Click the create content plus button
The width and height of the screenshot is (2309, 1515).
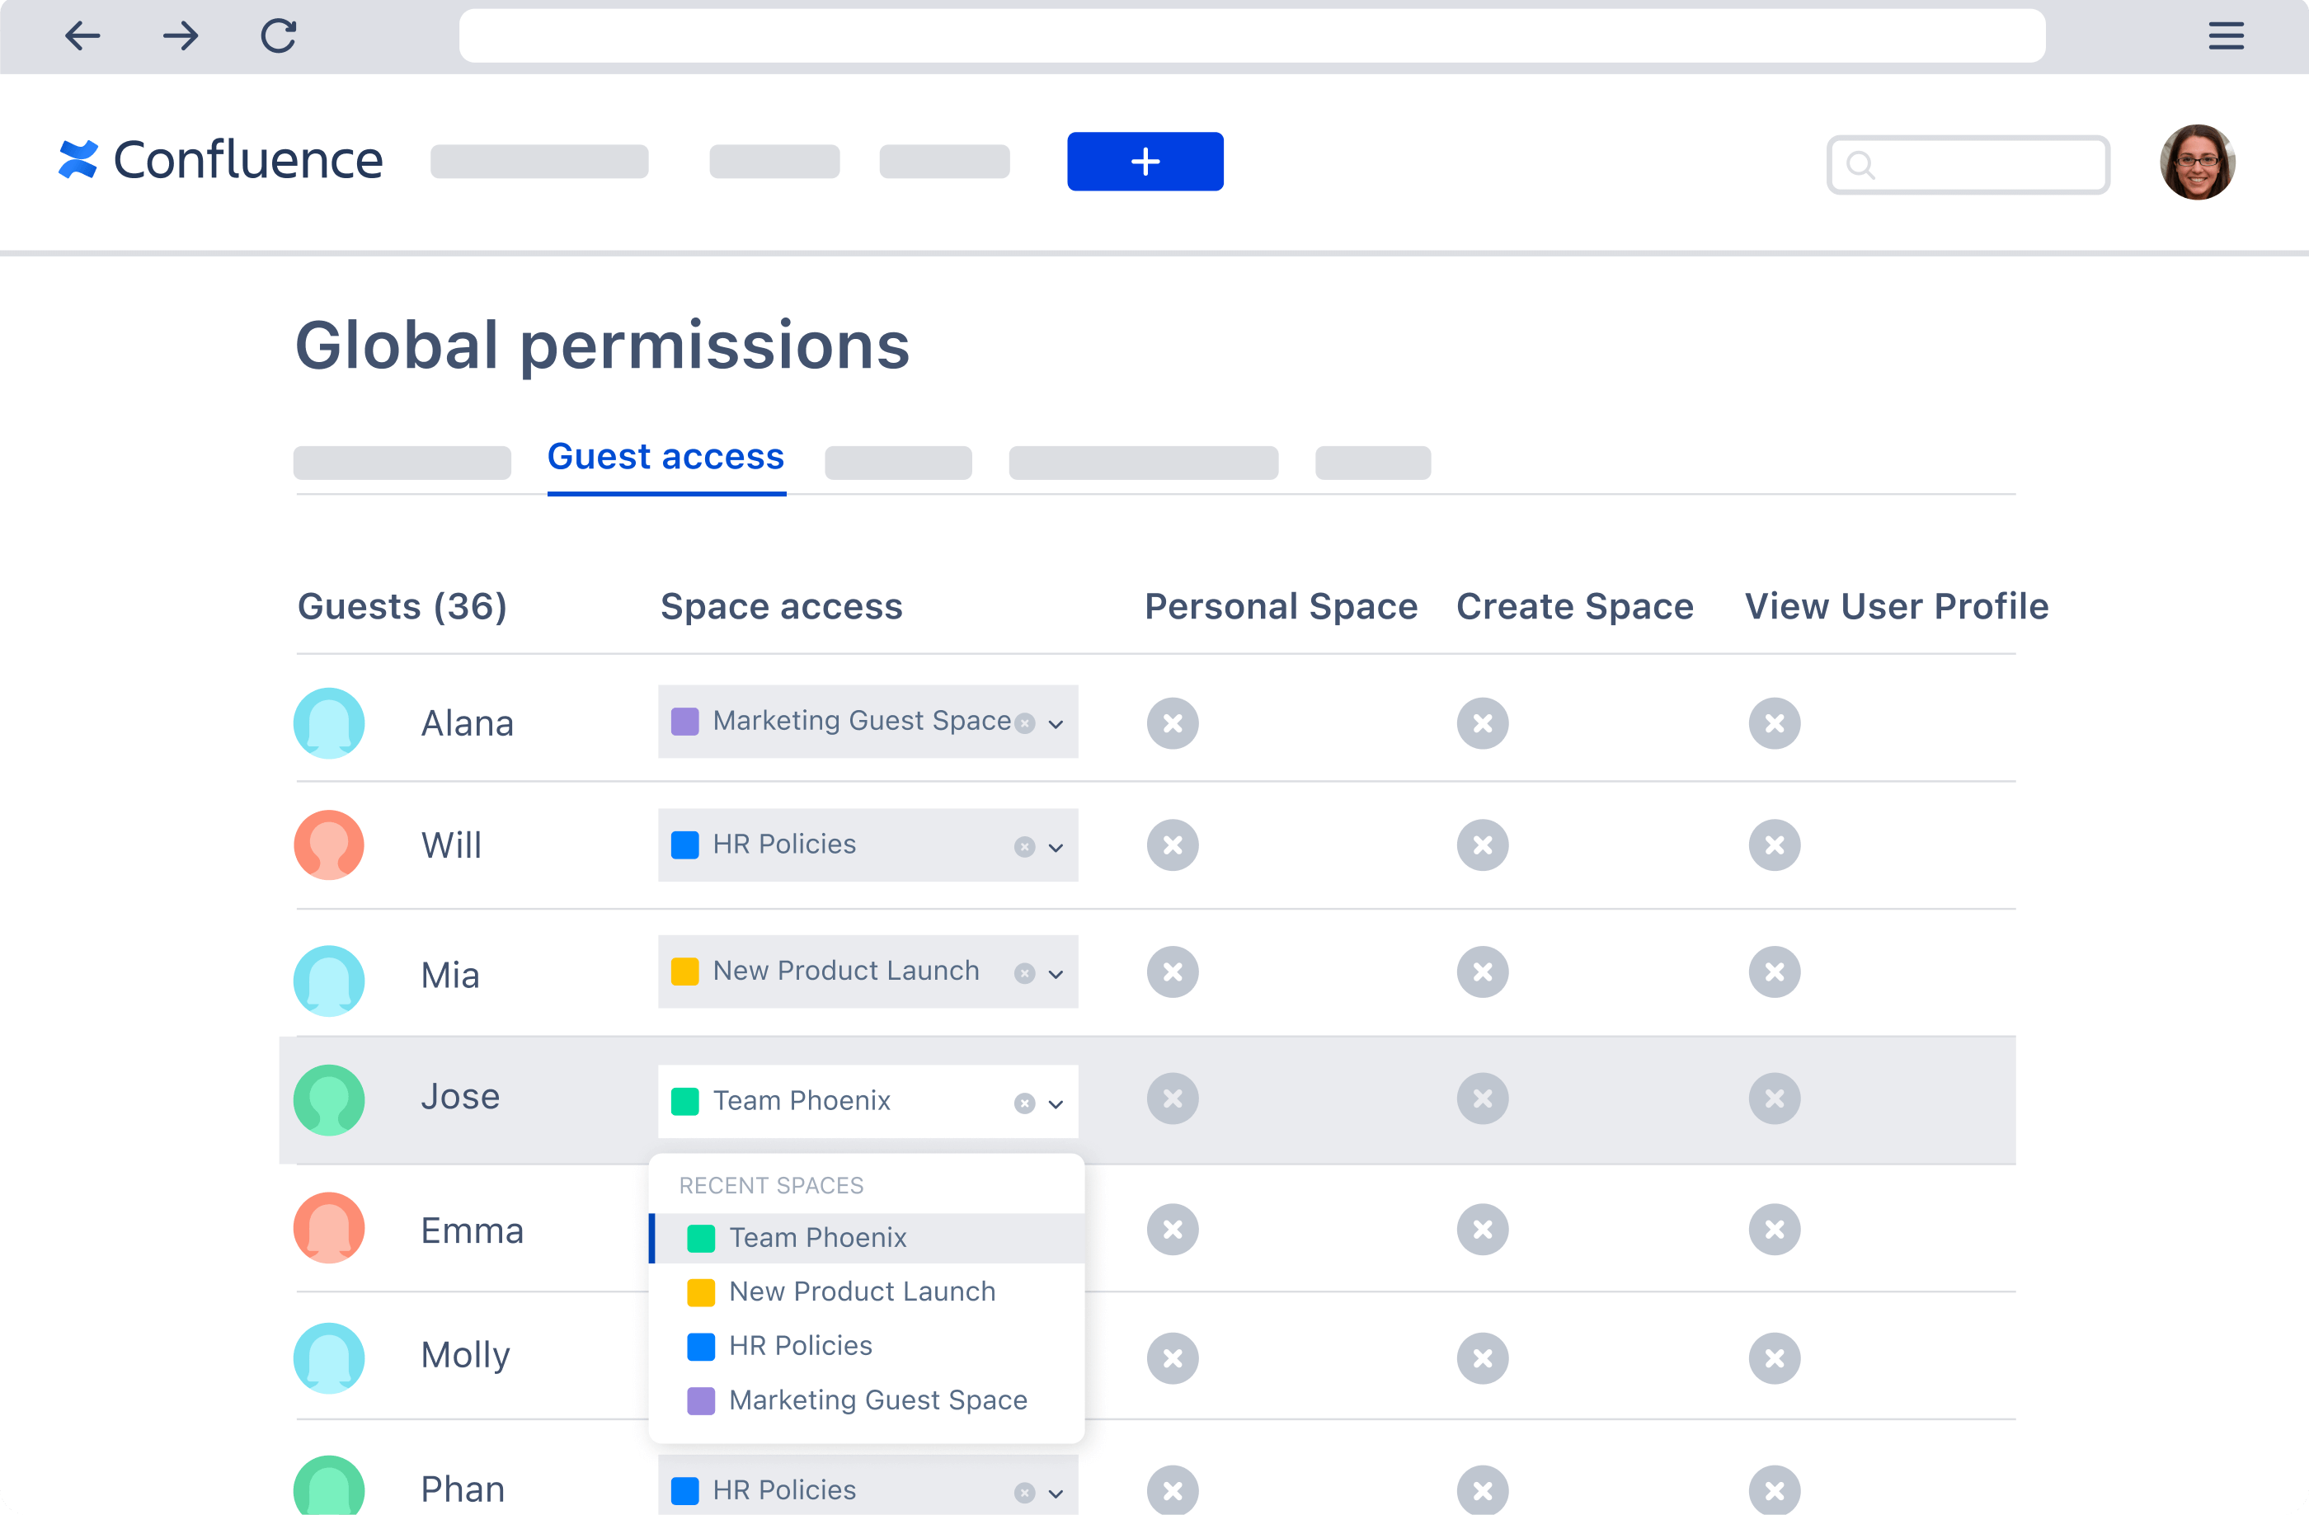coord(1145,162)
